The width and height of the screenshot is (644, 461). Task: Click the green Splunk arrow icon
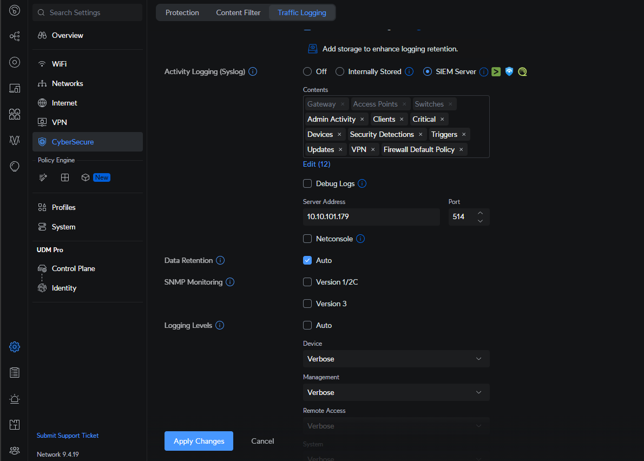(496, 71)
